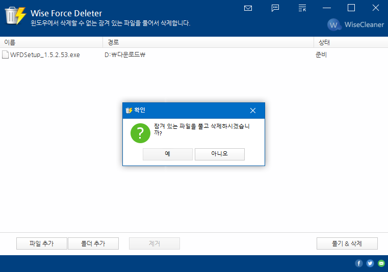The image size is (388, 272).
Task: Click the 폴더 추가 button
Action: (x=93, y=243)
